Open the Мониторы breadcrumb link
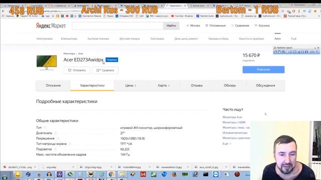 coord(69,53)
